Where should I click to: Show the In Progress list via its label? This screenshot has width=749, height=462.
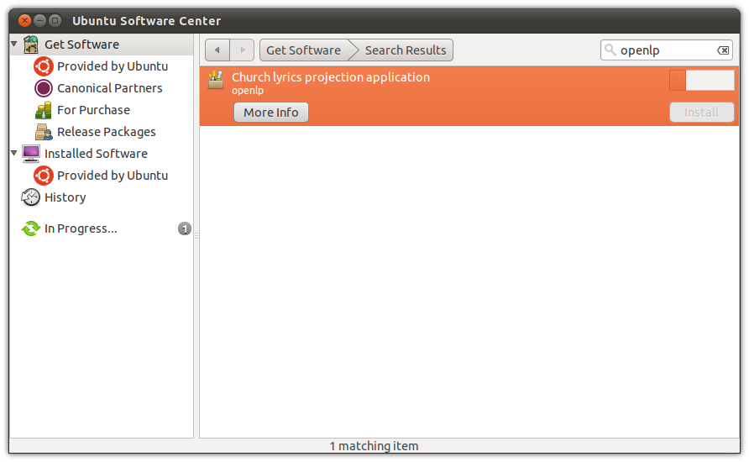[81, 228]
